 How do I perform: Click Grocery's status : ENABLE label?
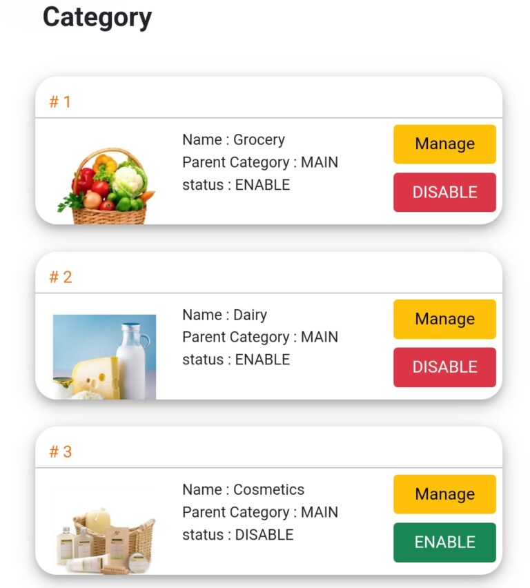point(236,185)
